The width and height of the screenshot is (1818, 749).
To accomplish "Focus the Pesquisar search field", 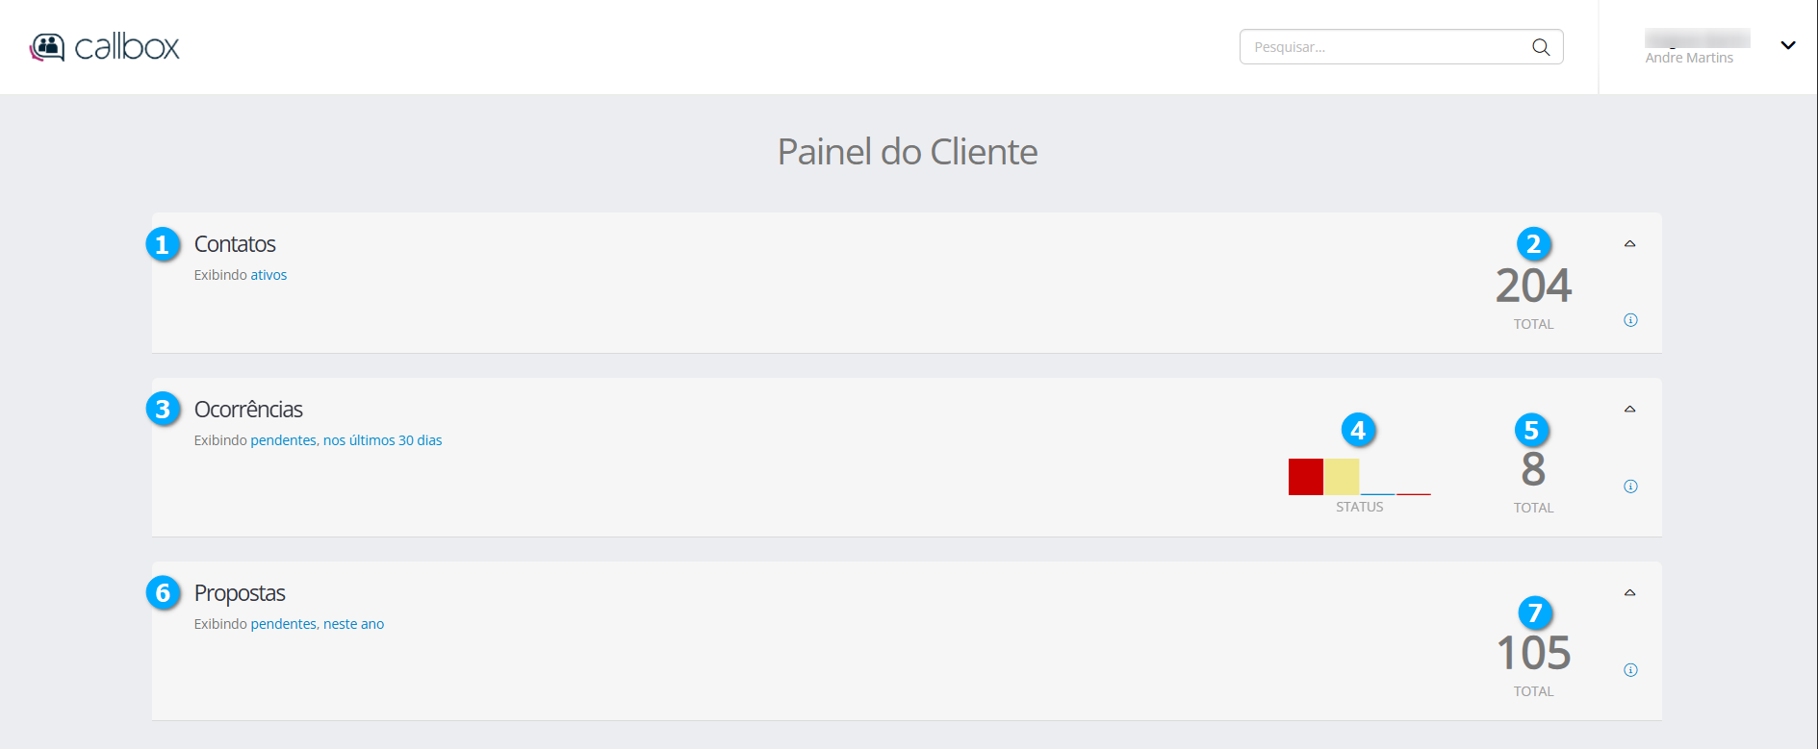I will 1386,47.
